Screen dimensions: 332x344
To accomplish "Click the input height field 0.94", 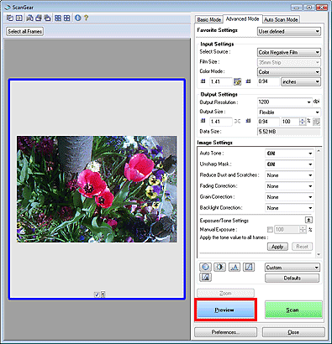I will pos(268,81).
